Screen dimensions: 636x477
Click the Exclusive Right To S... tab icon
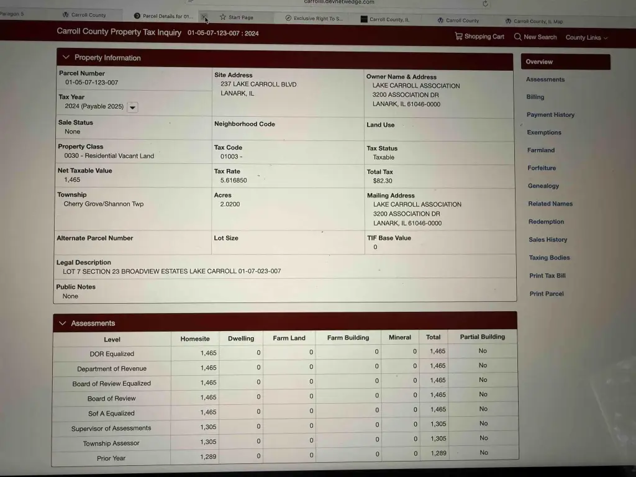[x=288, y=18]
